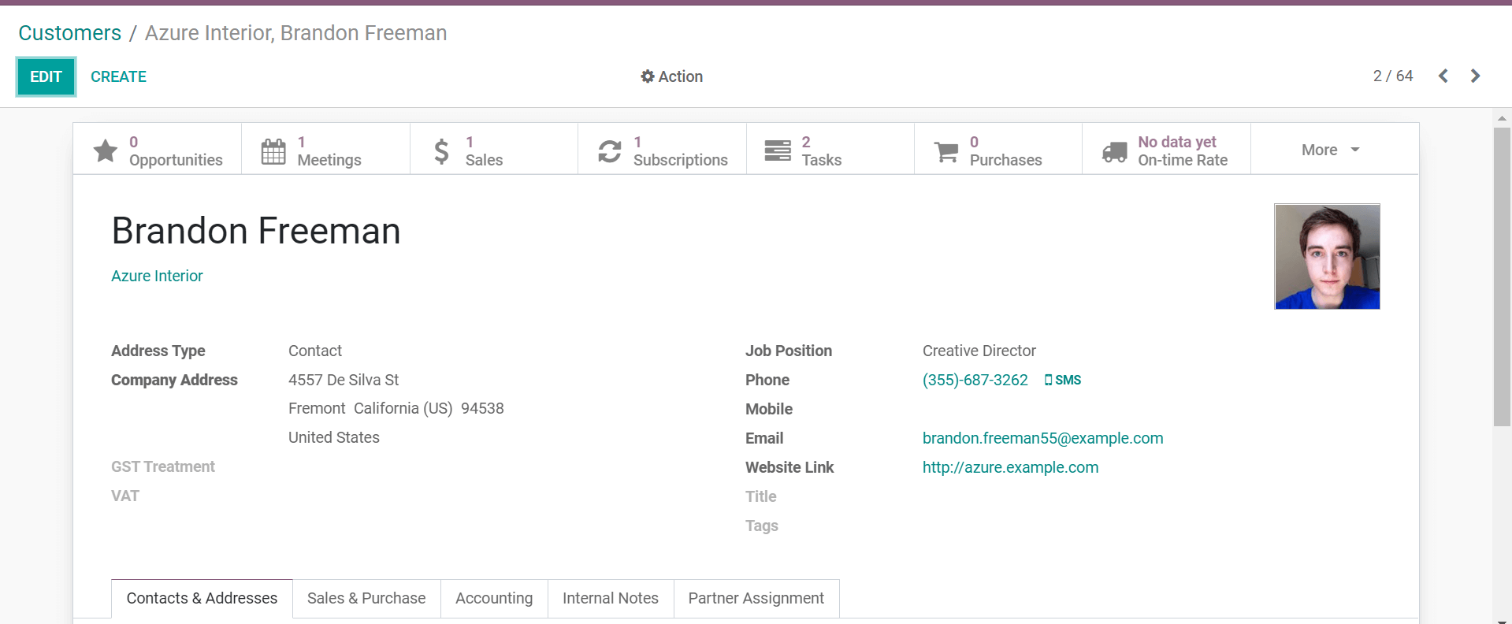The image size is (1512, 624).
Task: Click the United States country text
Action: click(334, 437)
